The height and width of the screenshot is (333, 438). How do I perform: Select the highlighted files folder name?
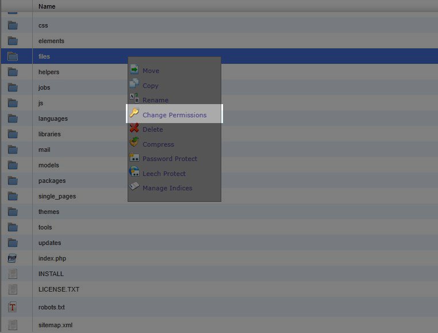click(x=44, y=56)
